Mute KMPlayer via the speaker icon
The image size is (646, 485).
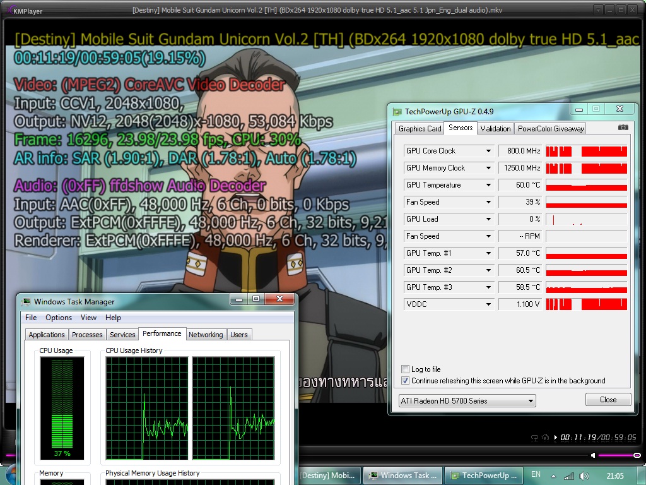pyautogui.click(x=593, y=455)
